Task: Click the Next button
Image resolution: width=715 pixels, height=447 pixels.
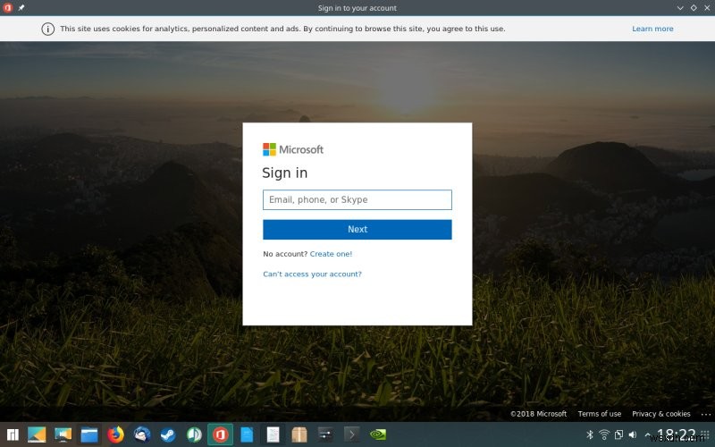Action: [357, 230]
